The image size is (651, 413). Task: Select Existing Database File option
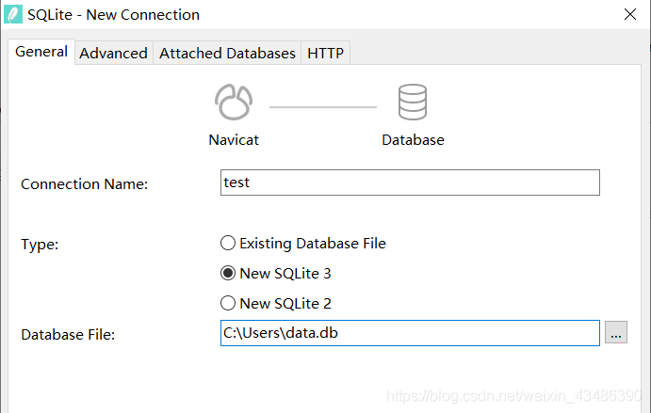point(303,243)
